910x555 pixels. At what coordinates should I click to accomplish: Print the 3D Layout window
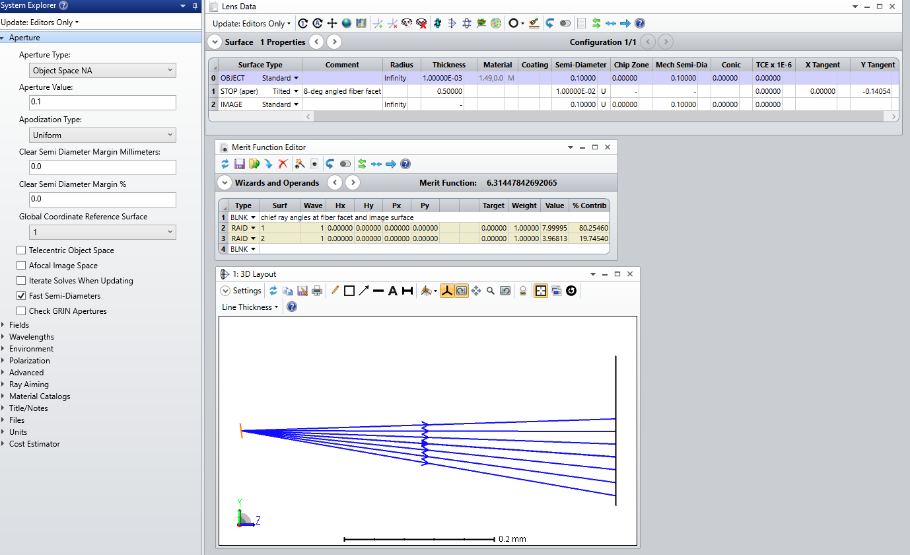click(x=317, y=291)
